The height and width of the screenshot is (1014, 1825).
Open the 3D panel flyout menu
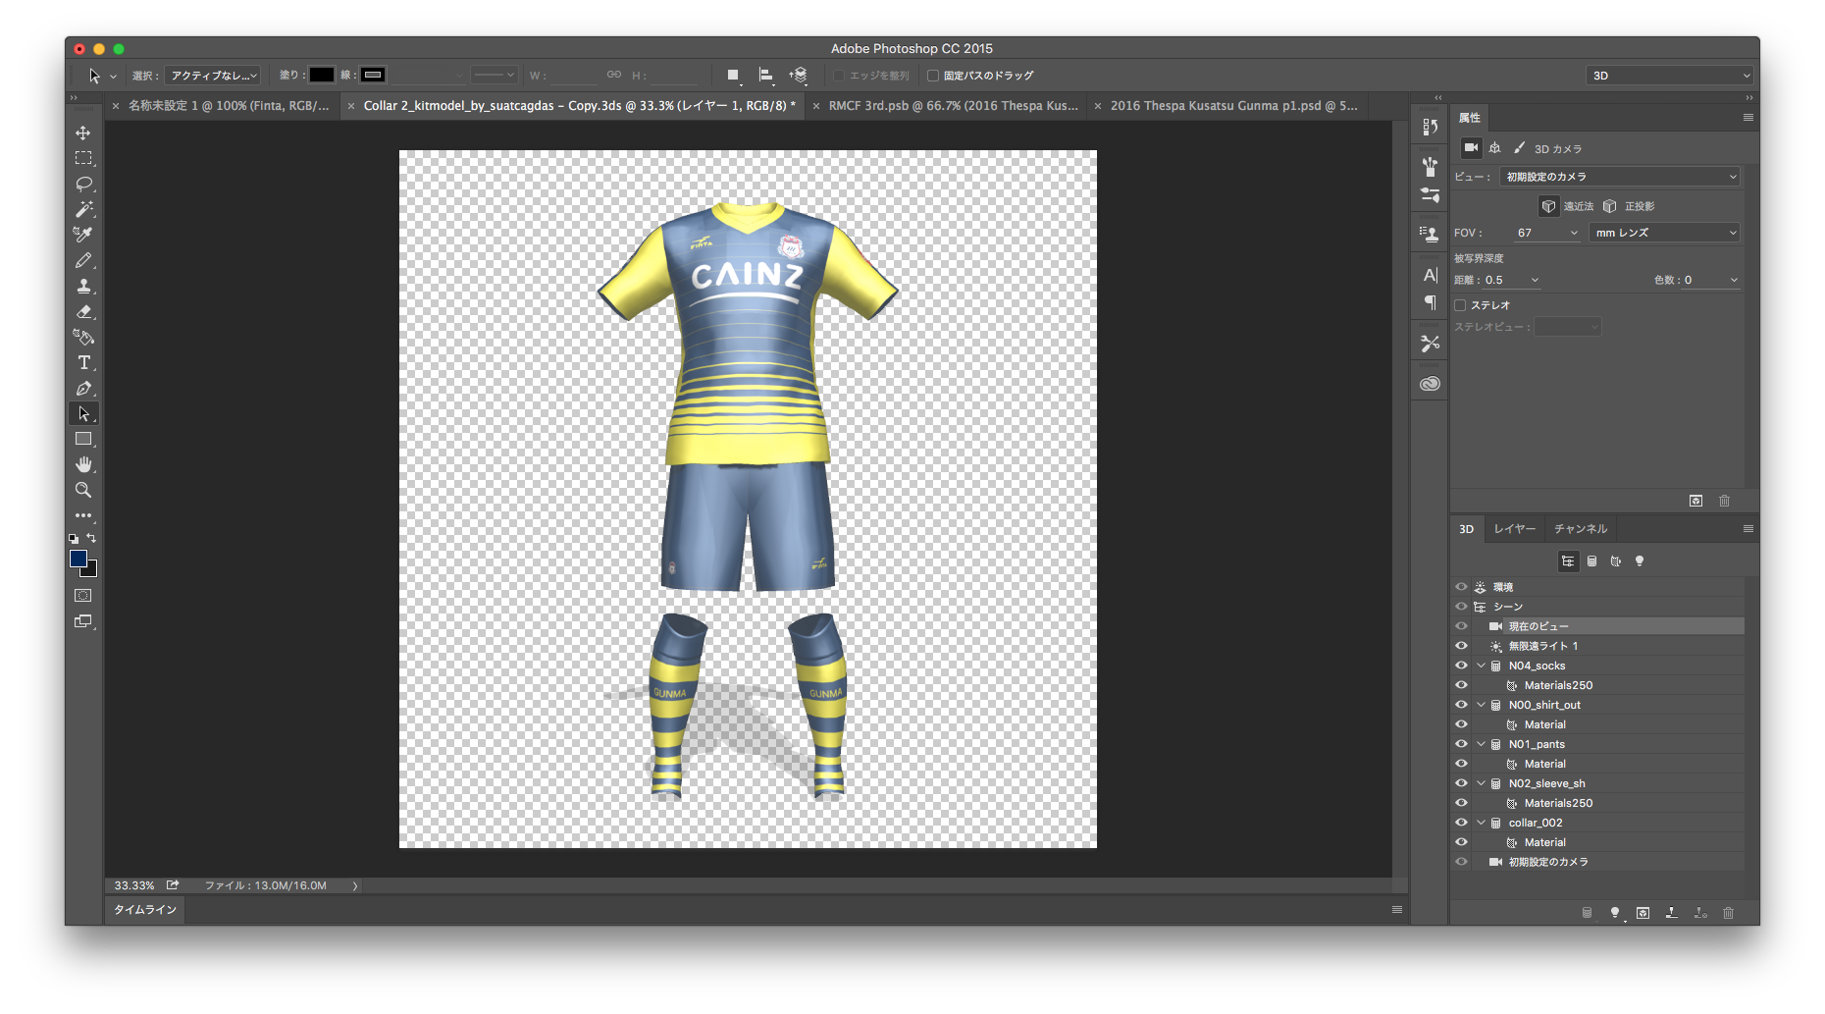click(x=1747, y=529)
